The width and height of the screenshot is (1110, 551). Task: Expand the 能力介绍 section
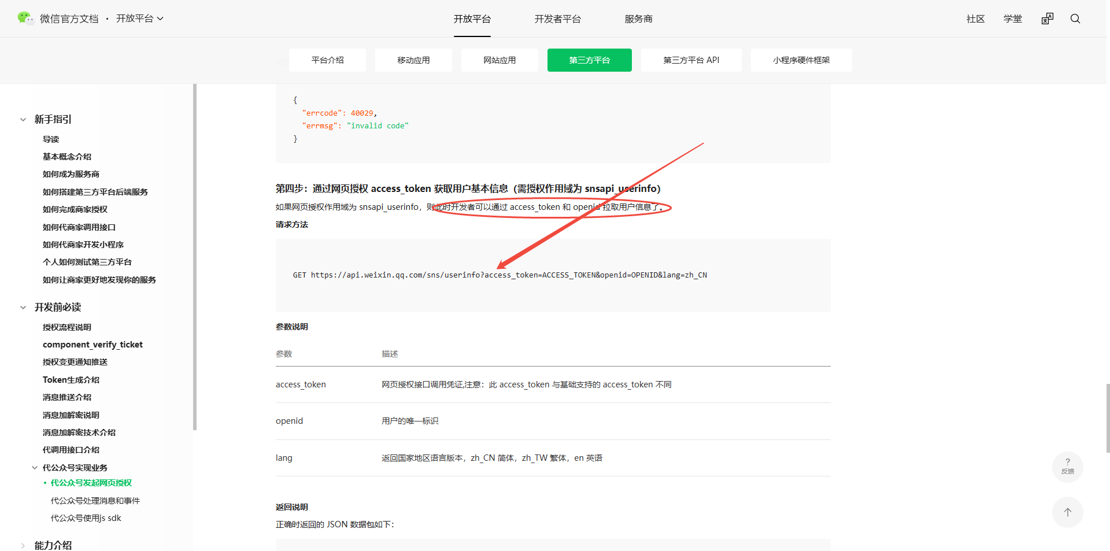[23, 545]
